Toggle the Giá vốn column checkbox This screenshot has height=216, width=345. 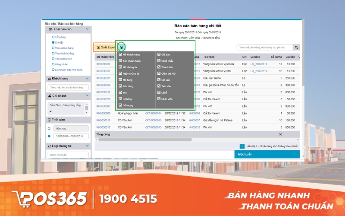click(x=159, y=80)
